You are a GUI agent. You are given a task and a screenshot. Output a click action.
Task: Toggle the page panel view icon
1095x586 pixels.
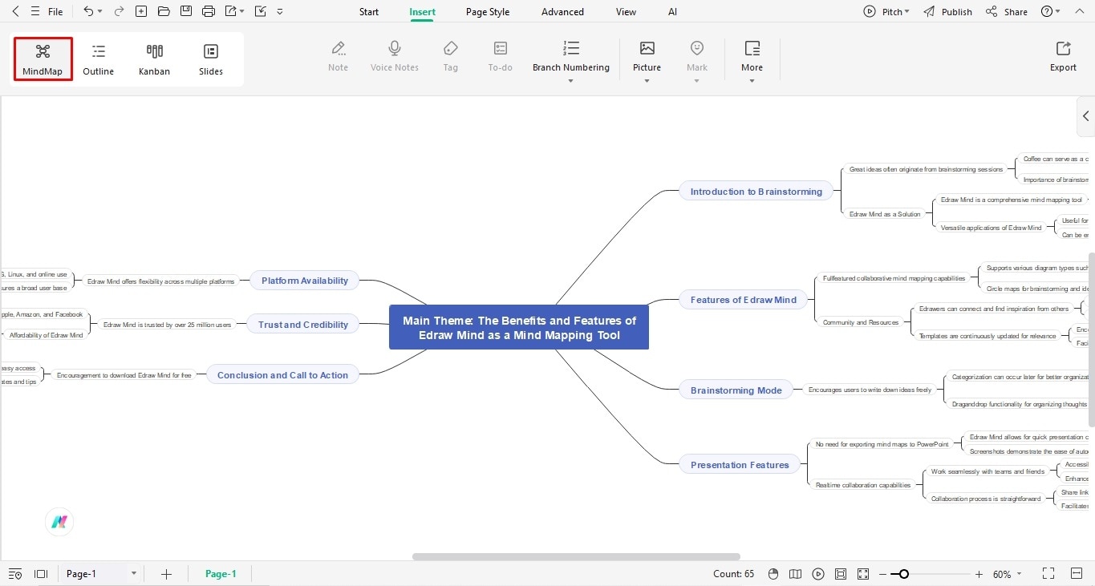[x=41, y=574]
